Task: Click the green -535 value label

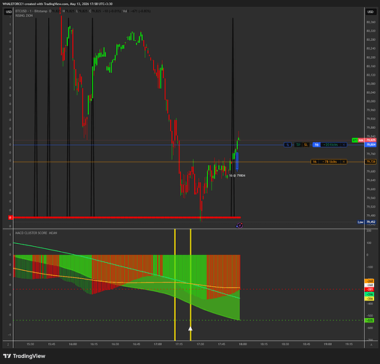Action: coord(370,320)
